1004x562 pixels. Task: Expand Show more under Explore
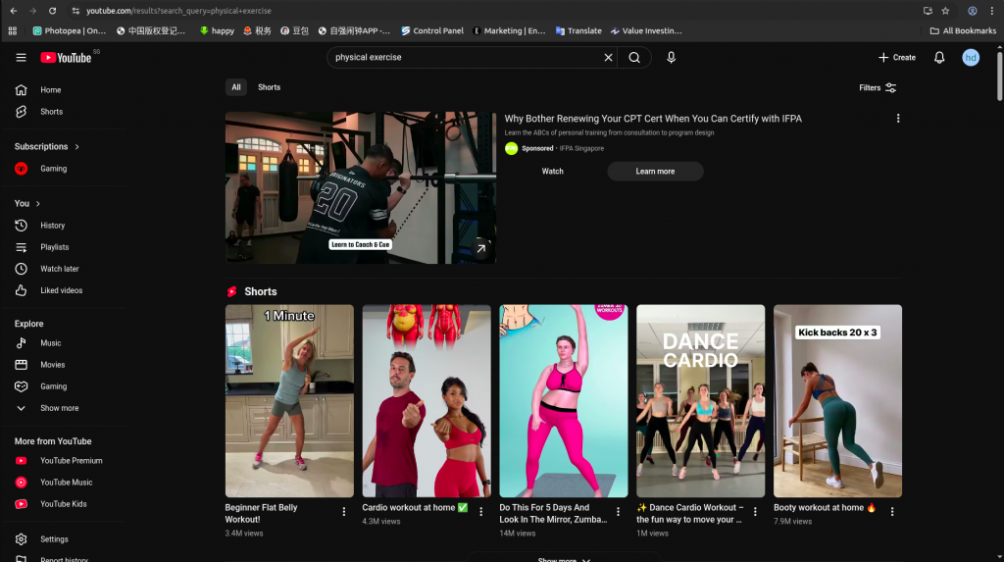(59, 408)
